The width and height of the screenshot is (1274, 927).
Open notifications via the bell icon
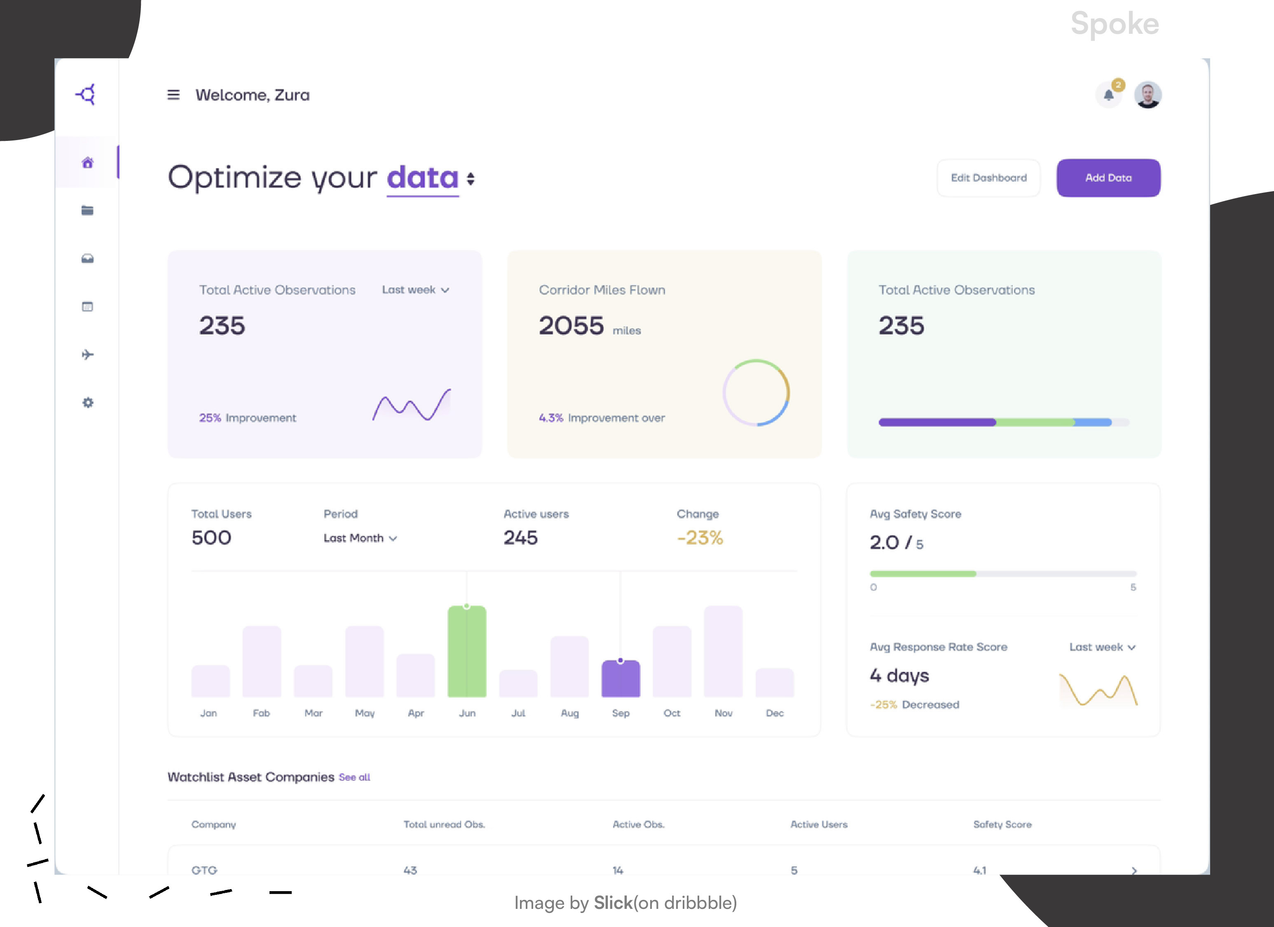point(1108,94)
